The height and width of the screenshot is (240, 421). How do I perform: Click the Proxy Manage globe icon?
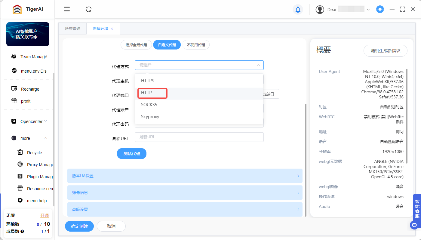pyautogui.click(x=20, y=164)
